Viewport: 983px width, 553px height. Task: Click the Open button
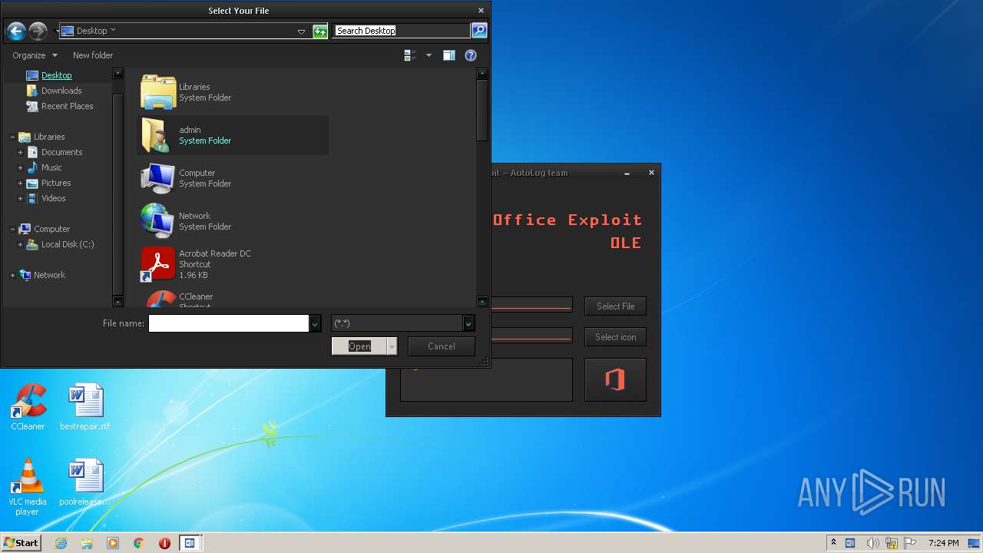pyautogui.click(x=359, y=346)
